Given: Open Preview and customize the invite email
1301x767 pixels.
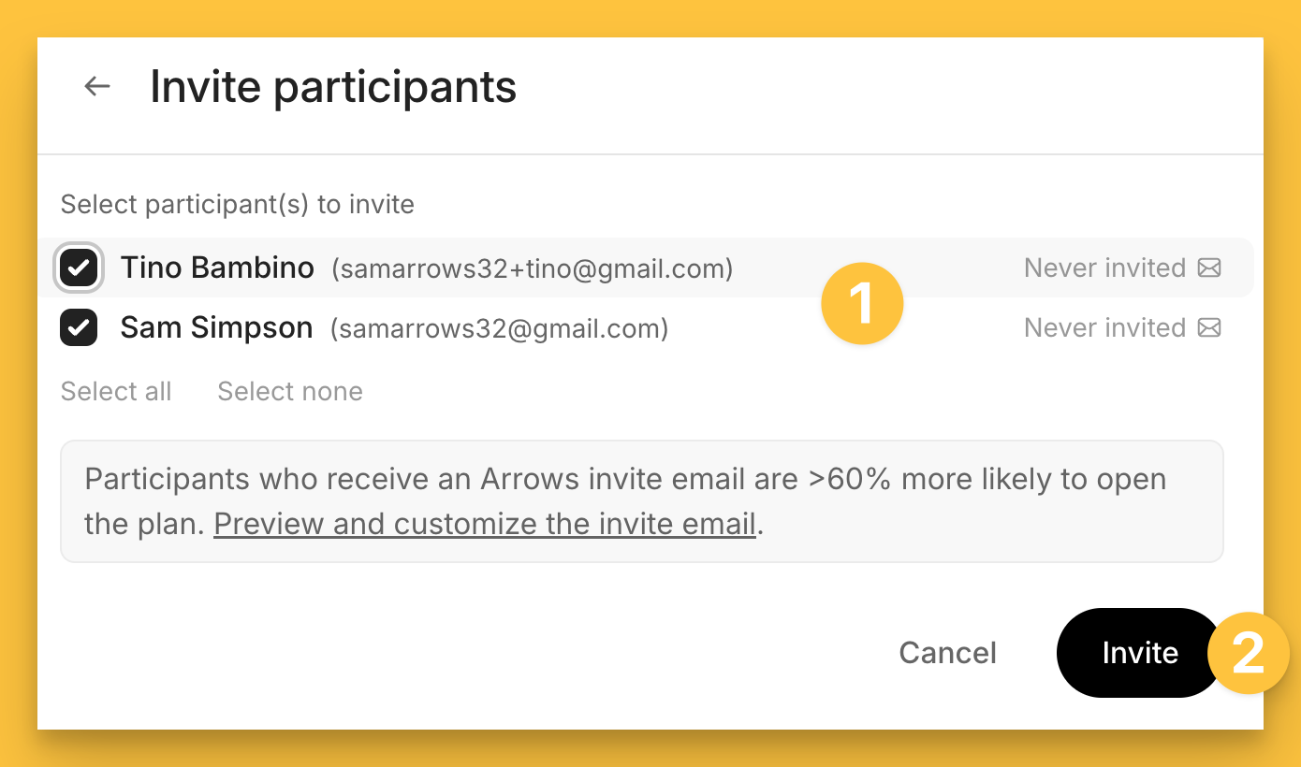Looking at the screenshot, I should coord(485,524).
